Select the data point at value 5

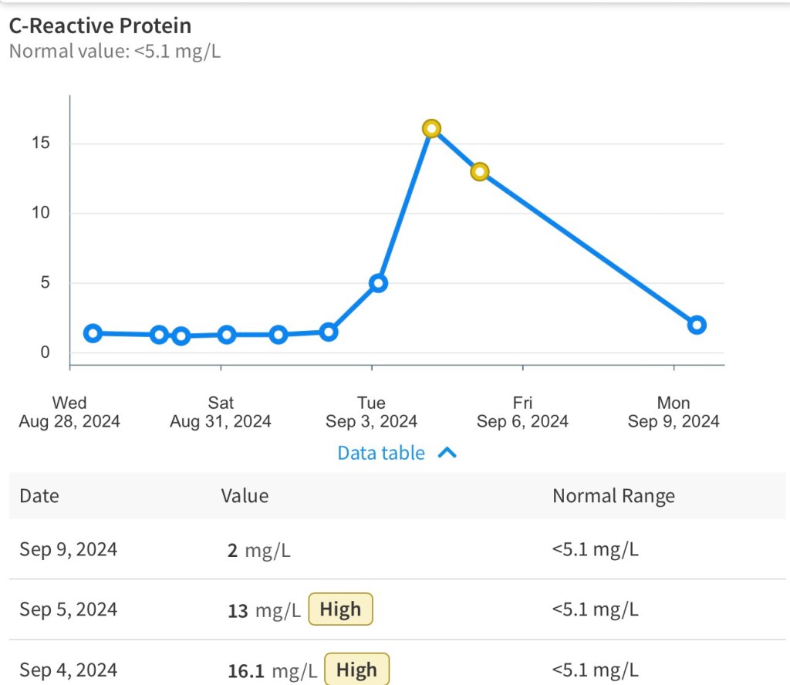(x=378, y=283)
